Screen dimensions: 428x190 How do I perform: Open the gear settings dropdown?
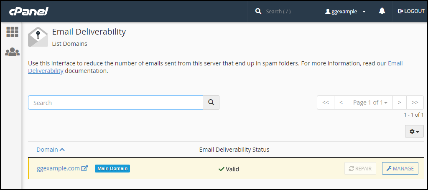pyautogui.click(x=414, y=131)
